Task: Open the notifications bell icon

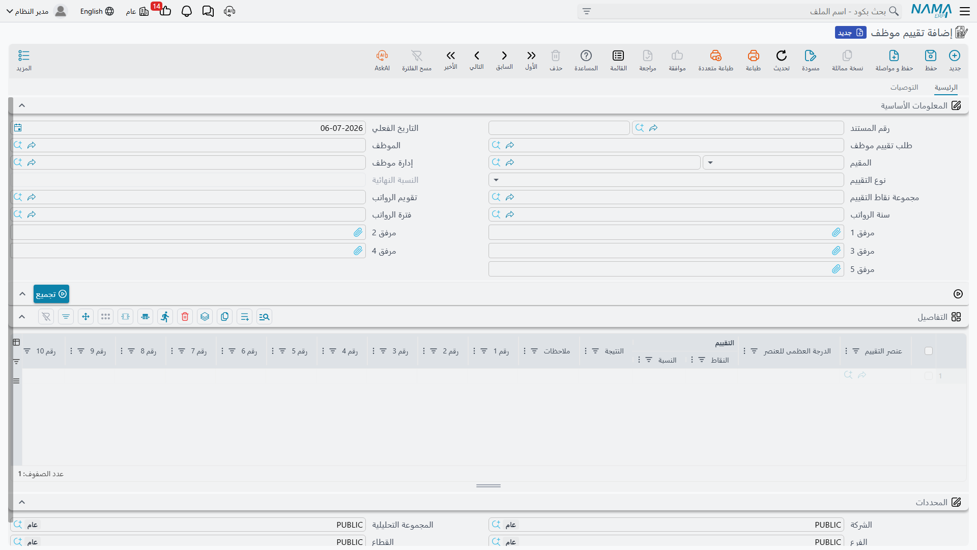Action: pos(186,11)
